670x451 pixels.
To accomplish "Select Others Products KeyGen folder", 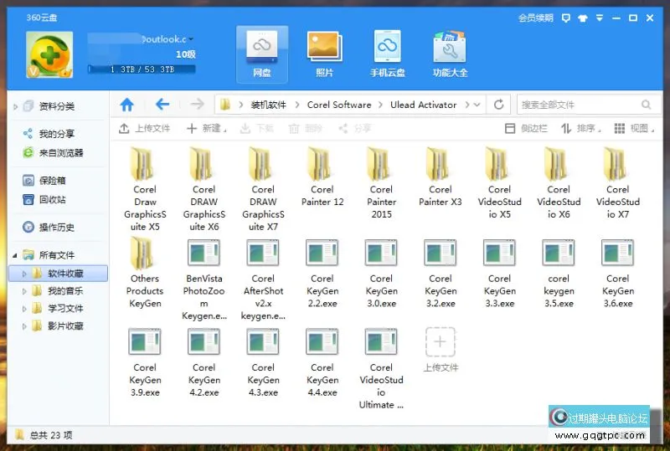I will point(145,274).
